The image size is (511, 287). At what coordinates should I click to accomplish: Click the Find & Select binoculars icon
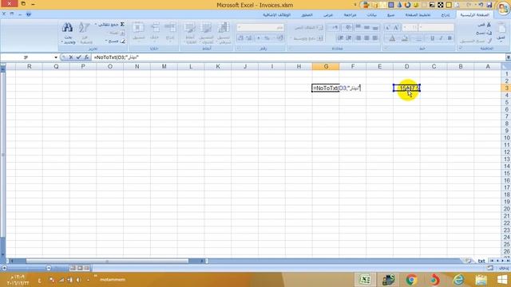coord(67,28)
